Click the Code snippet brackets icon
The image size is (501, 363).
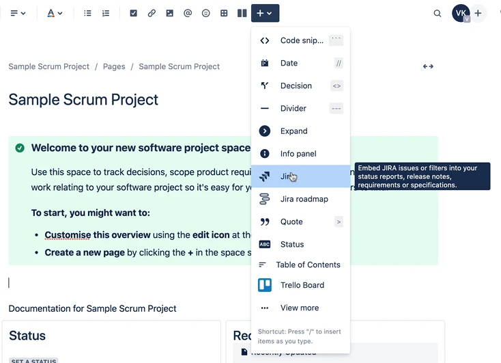[x=265, y=40]
